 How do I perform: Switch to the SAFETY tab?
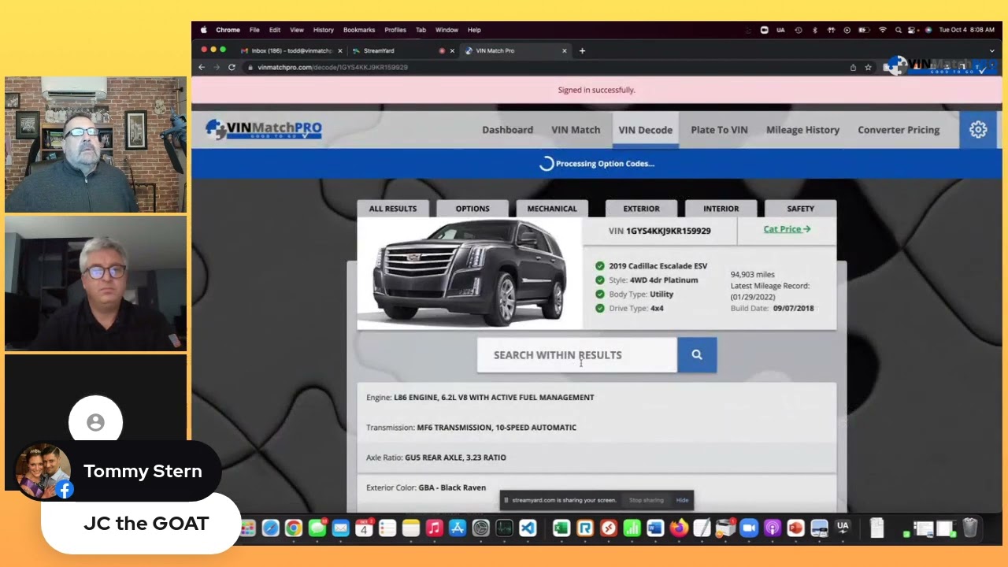click(x=800, y=209)
